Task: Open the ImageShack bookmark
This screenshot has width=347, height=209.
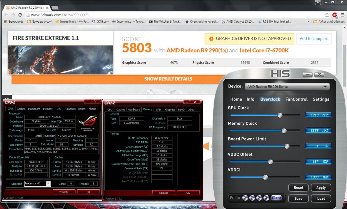Action: (x=72, y=21)
